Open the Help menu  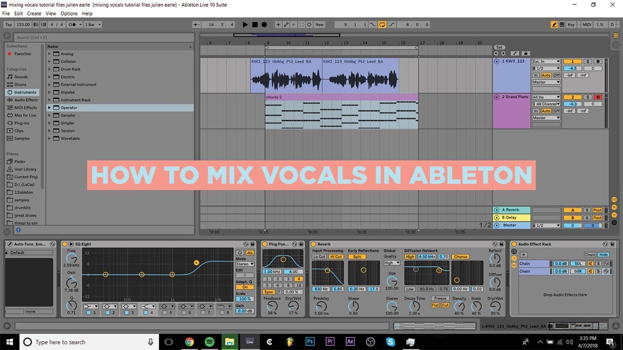point(87,14)
